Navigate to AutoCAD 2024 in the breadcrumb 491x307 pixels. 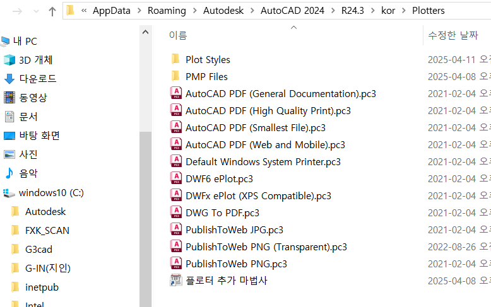(292, 11)
